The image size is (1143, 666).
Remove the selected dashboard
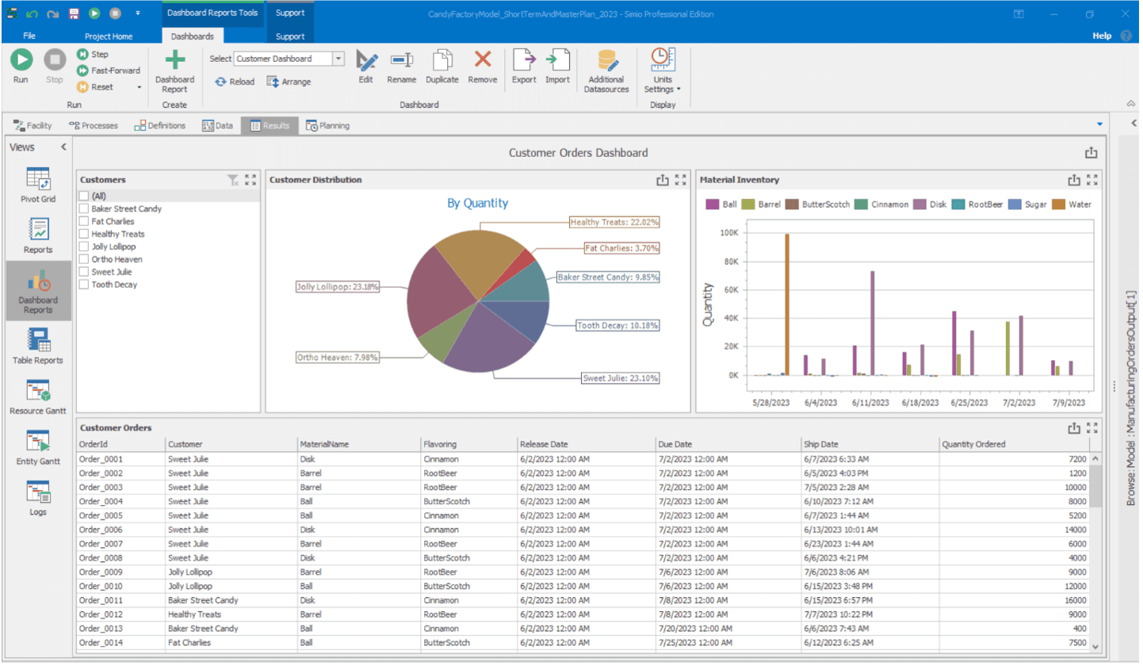coord(482,67)
